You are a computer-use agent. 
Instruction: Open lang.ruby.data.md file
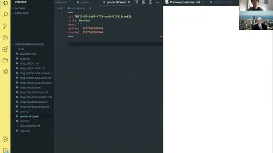pos(30,88)
